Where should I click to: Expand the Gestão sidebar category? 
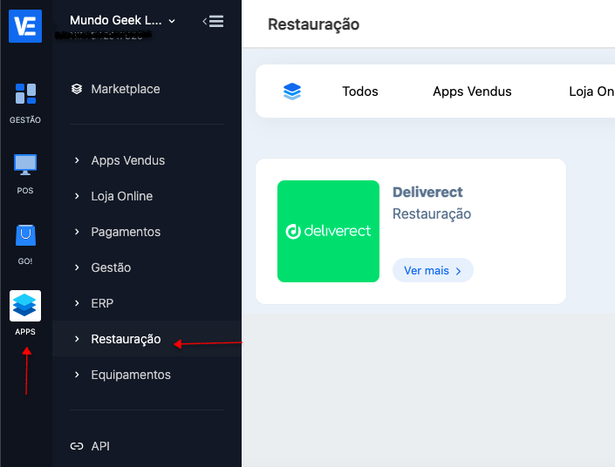click(111, 267)
